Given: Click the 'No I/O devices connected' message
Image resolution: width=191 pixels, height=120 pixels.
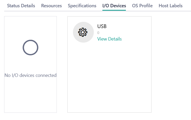Looking at the screenshot, I should click(x=30, y=75).
